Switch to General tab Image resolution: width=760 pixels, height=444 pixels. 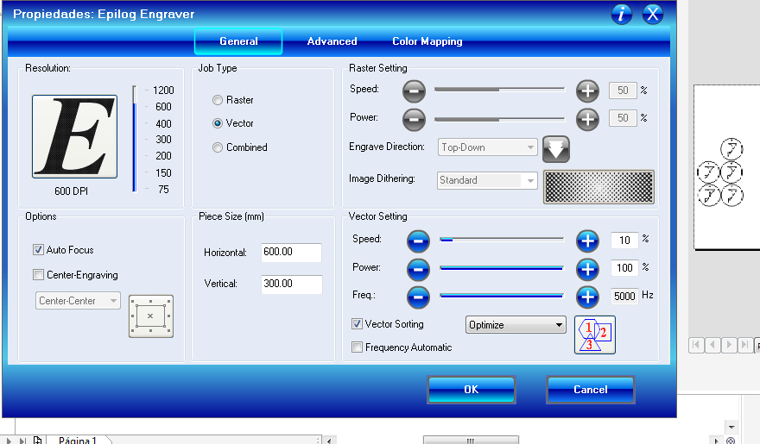(238, 41)
